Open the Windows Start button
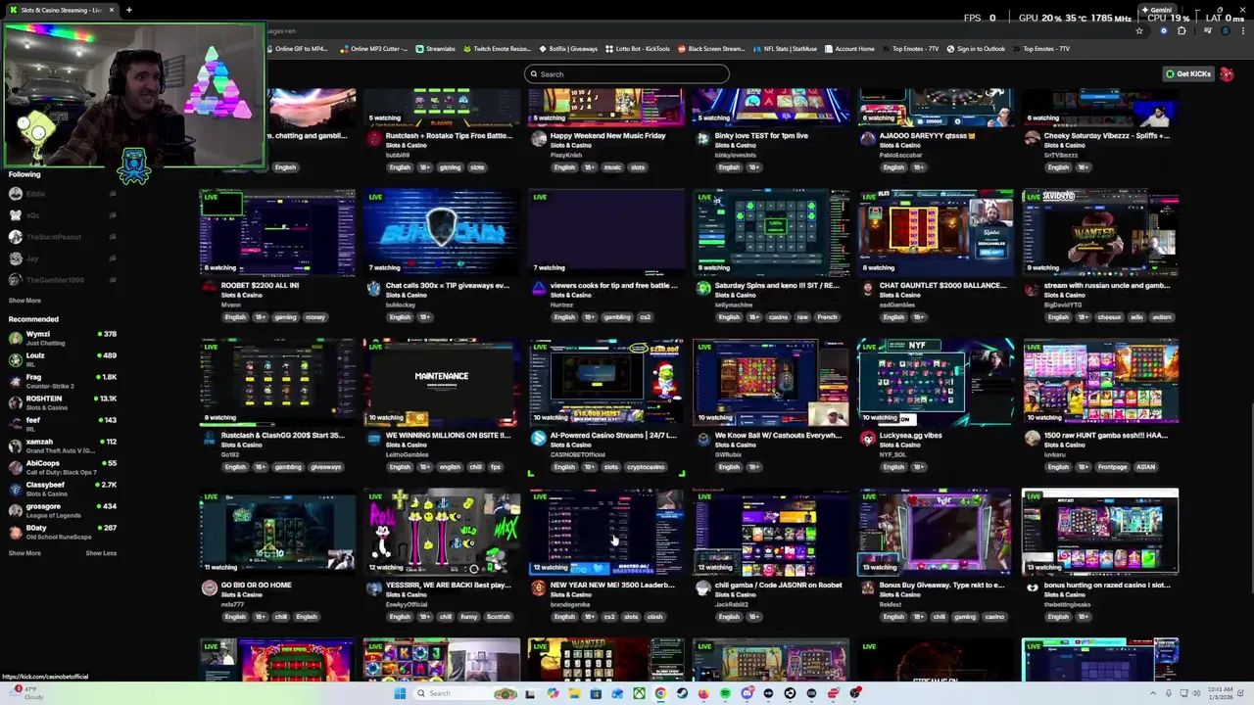Viewport: 1254px width, 705px height. (x=400, y=693)
